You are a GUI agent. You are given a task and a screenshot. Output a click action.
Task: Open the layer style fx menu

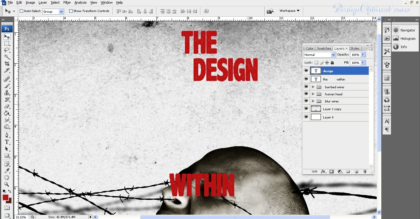click(323, 171)
